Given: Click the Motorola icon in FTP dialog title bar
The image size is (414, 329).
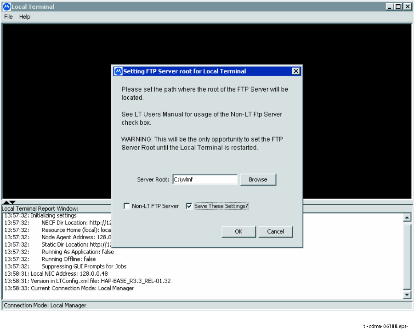Looking at the screenshot, I should (x=118, y=71).
